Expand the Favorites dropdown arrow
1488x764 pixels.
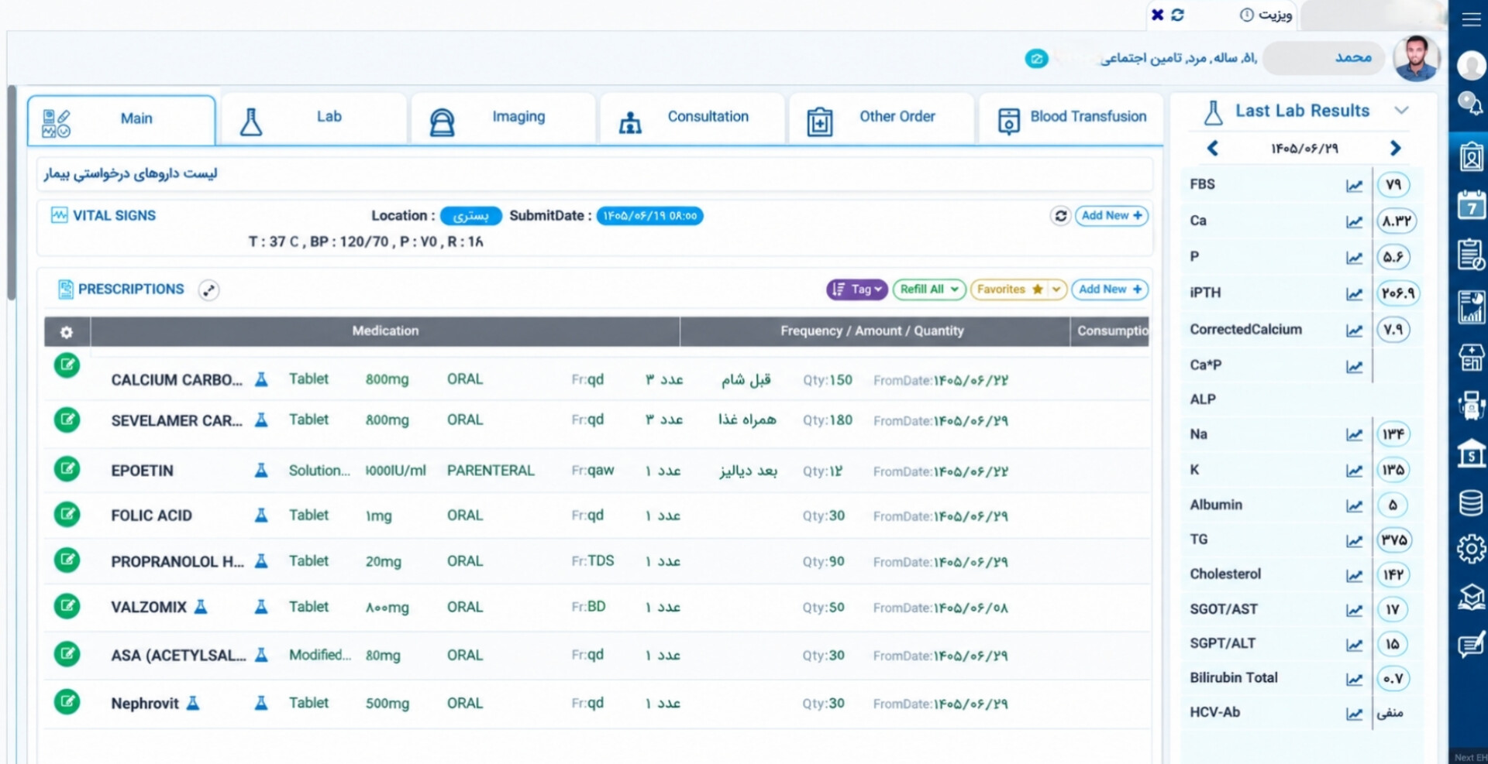[1057, 289]
